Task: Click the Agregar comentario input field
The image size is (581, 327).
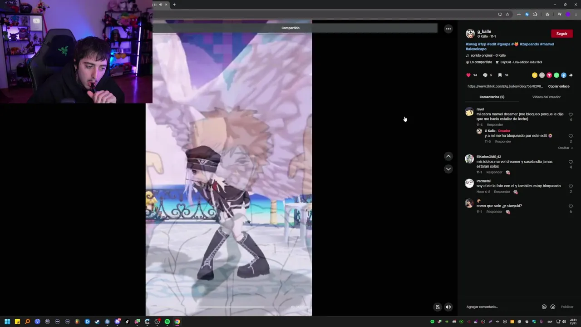Action: (x=502, y=307)
